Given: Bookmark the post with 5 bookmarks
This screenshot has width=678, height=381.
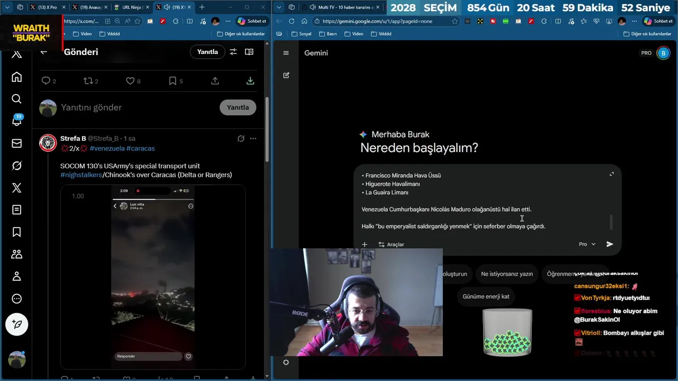Looking at the screenshot, I should tap(175, 81).
